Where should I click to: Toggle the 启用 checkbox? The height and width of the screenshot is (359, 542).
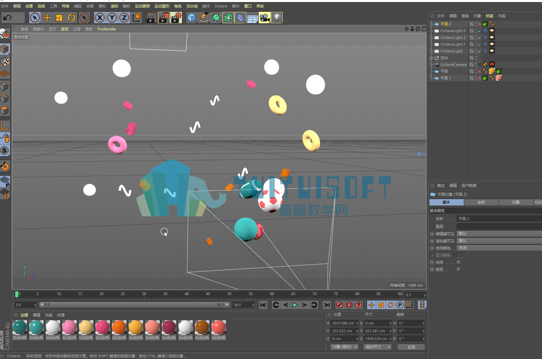[x=458, y=262]
